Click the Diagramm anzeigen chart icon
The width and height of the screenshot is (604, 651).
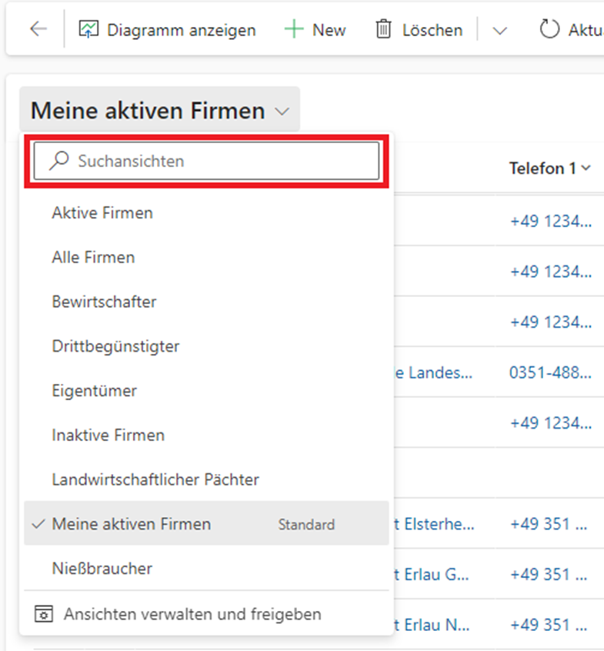click(x=90, y=30)
